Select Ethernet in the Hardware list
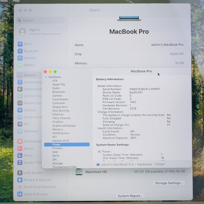204x204 pixels. point(58,114)
